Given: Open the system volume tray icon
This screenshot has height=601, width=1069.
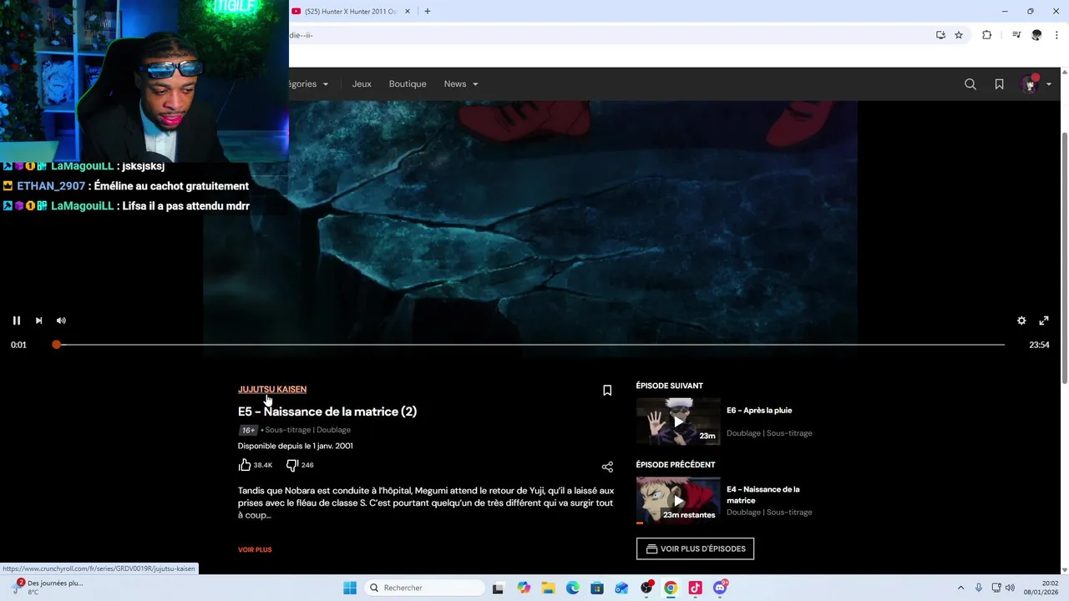Looking at the screenshot, I should tap(1011, 588).
